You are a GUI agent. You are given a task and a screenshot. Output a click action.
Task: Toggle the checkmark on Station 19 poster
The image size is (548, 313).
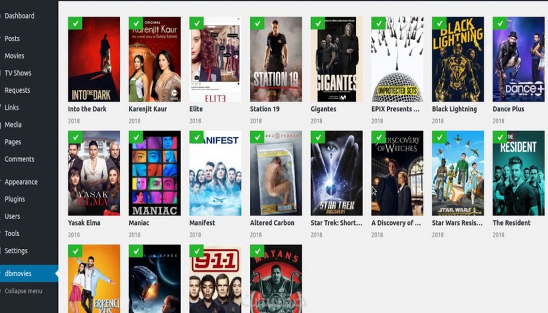257,23
